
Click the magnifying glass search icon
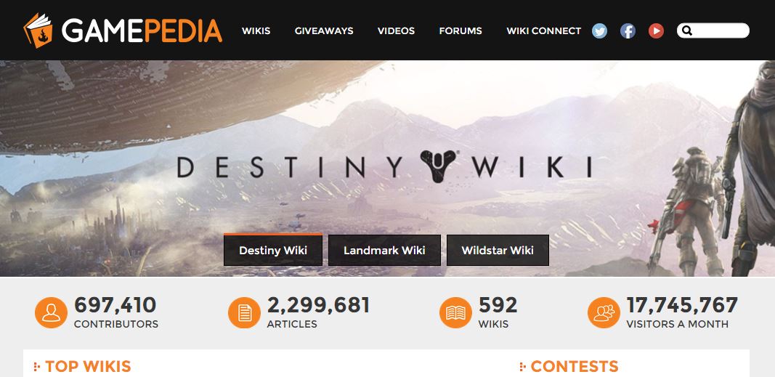687,31
